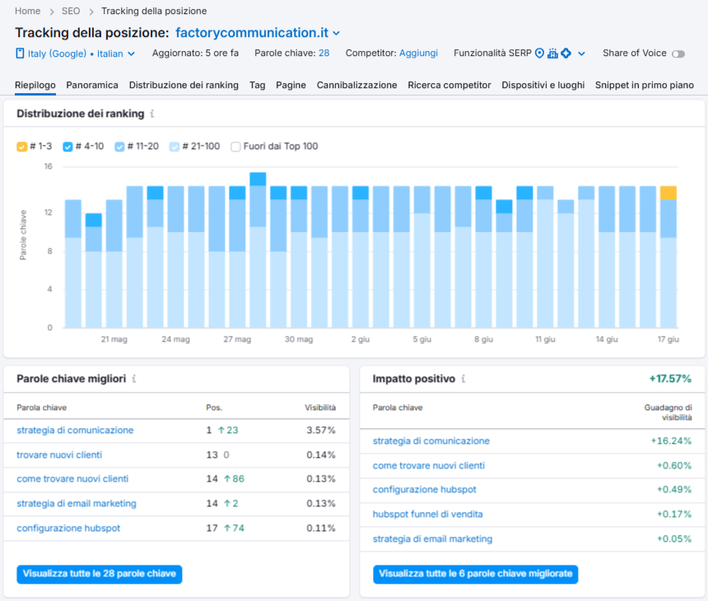Open the Distribuzione dei ranking tab
Image resolution: width=708 pixels, height=601 pixels.
tap(184, 85)
